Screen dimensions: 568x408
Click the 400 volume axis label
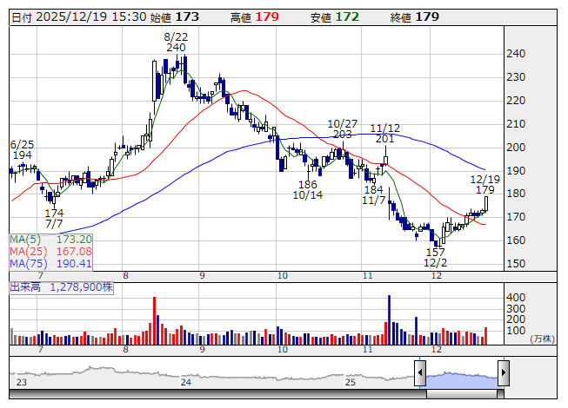tap(516, 298)
